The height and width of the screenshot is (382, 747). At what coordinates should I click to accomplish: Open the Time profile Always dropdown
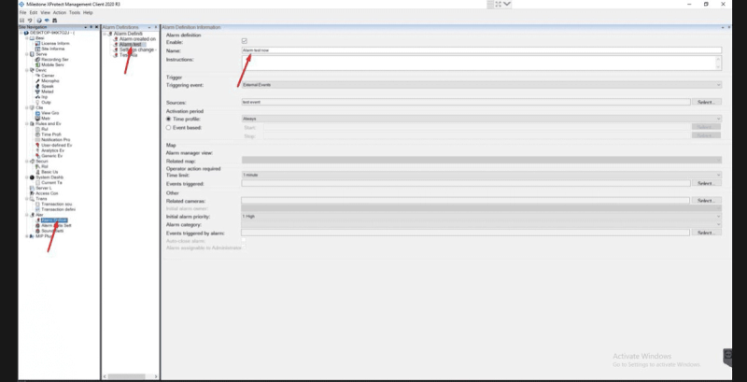pyautogui.click(x=482, y=119)
